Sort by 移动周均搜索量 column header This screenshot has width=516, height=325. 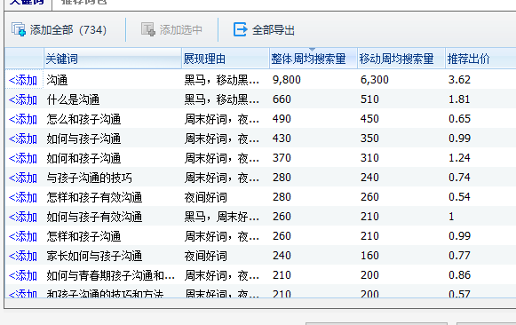(401, 59)
